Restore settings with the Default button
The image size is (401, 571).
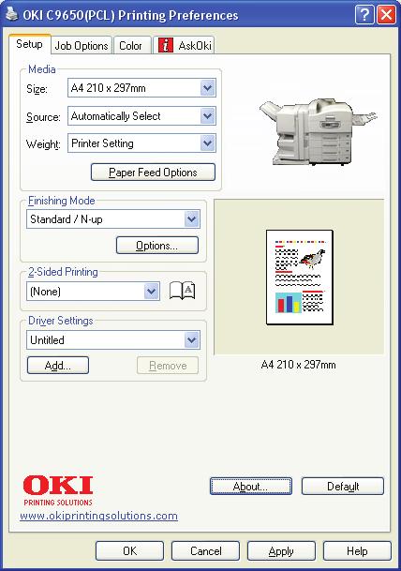[343, 487]
